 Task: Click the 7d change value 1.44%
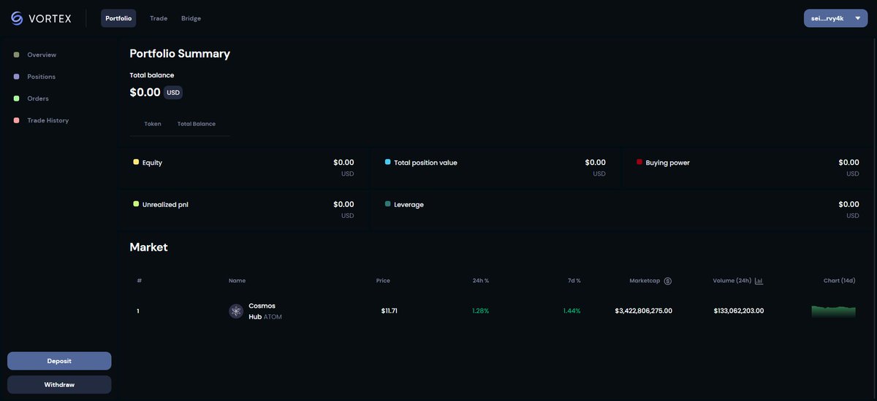pos(572,311)
